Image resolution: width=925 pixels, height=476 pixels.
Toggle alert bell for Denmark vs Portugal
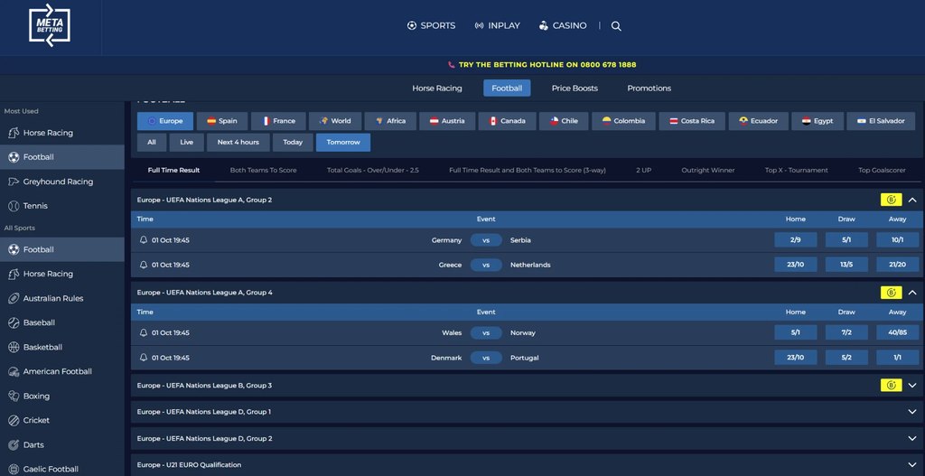point(144,358)
